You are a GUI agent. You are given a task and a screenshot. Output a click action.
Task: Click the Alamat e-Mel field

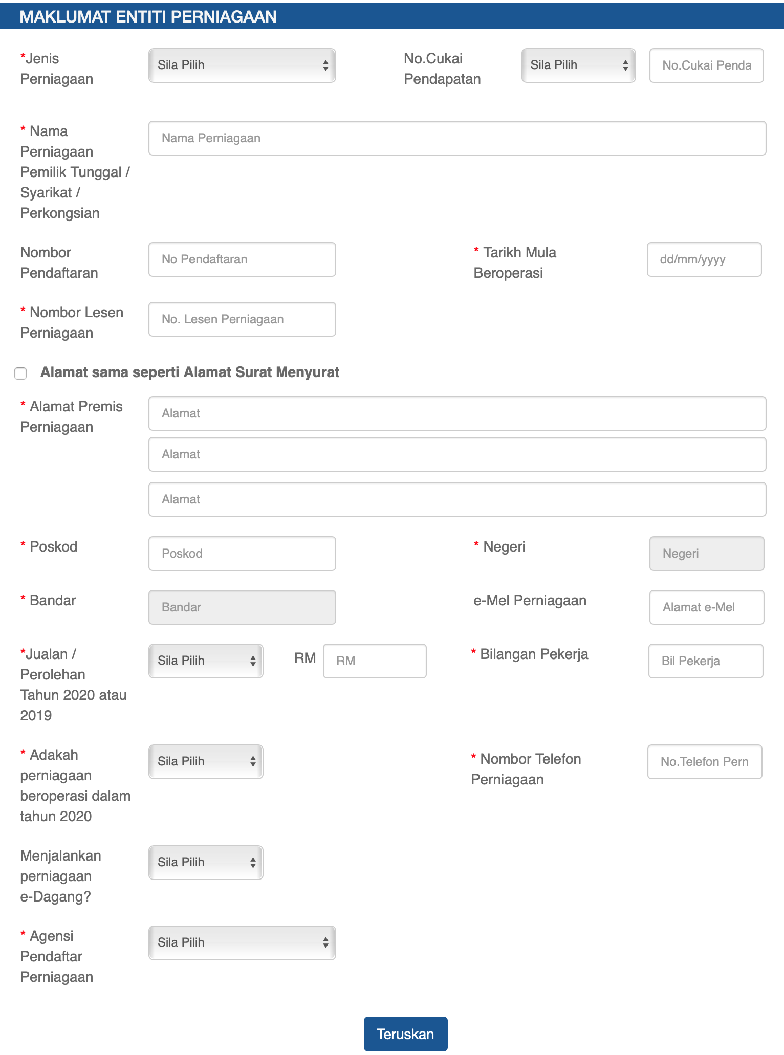707,607
